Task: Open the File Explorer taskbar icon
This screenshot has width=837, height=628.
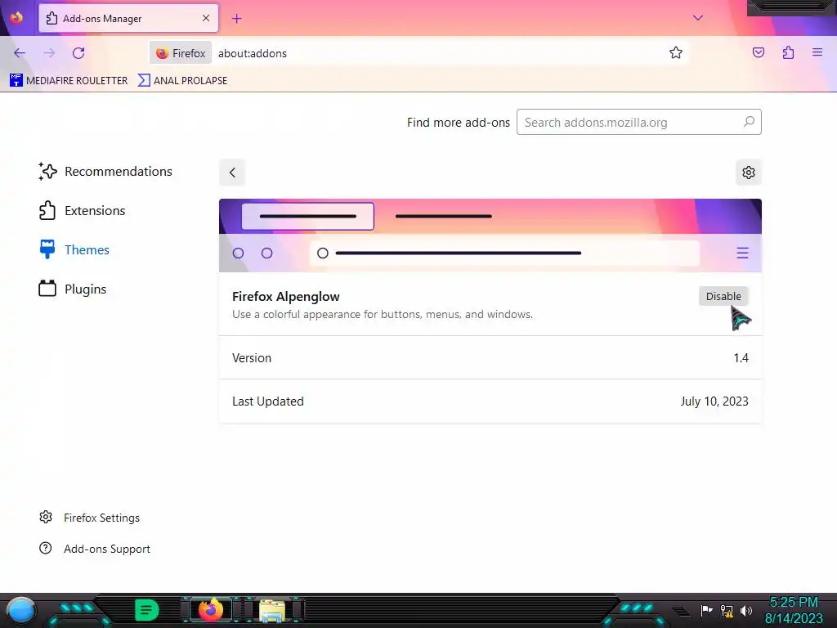Action: click(271, 610)
